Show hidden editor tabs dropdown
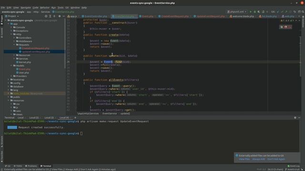Screen dimensions: 305x171 (x=299, y=16)
